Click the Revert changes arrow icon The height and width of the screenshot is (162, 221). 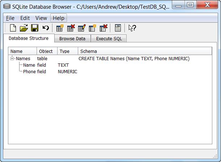(46, 28)
